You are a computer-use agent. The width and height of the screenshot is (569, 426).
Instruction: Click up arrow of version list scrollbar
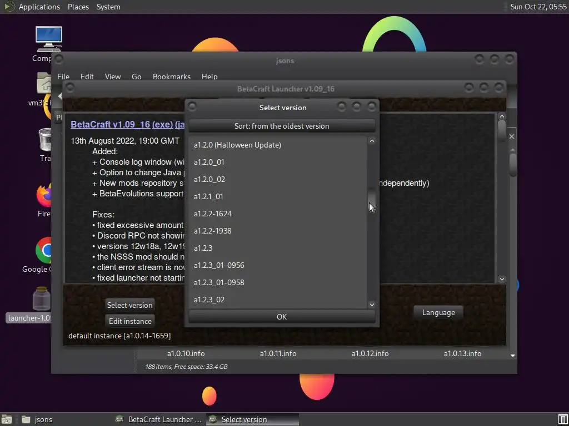click(372, 141)
